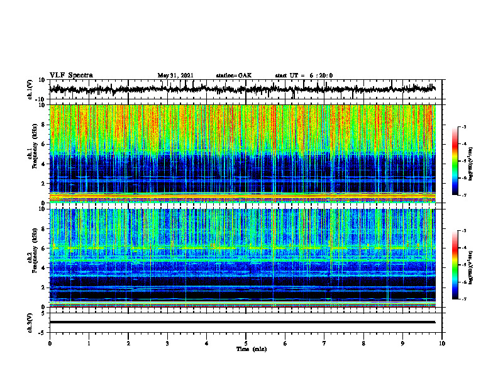Click the ch.1 voltage waveform trace
Viewport: 498px width, 385px height.
242,89
